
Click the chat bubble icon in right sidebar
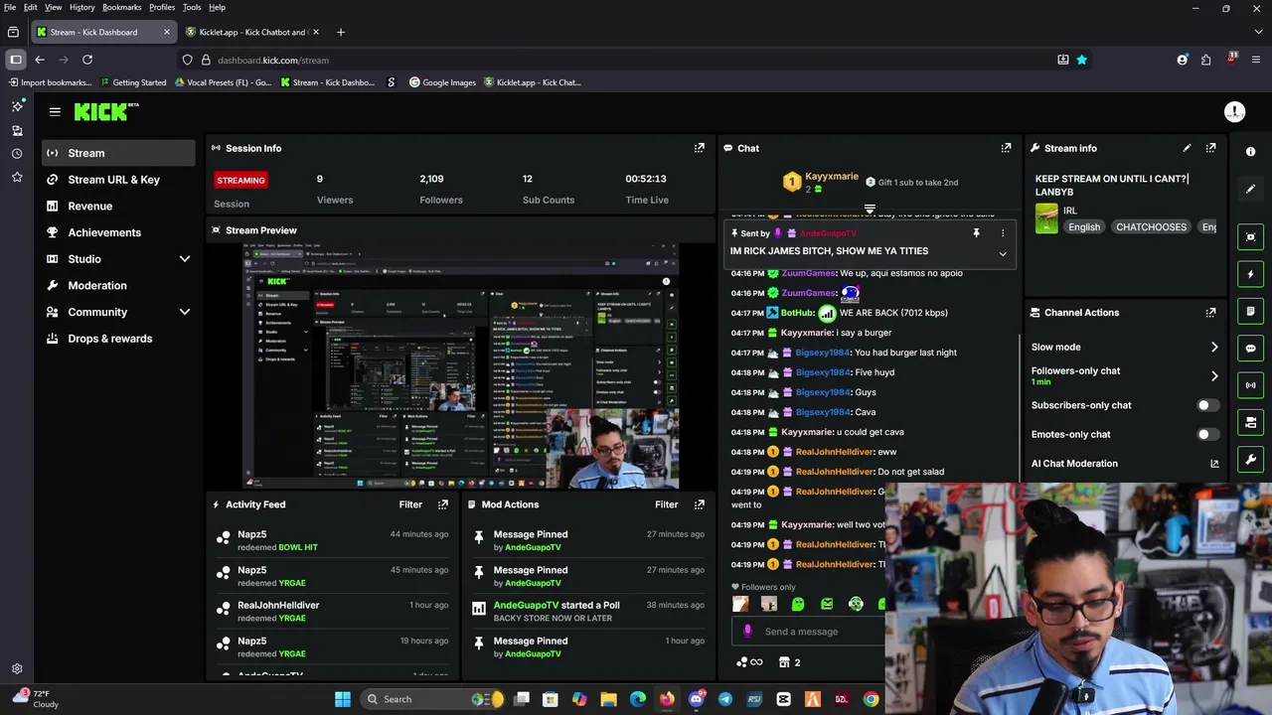click(1251, 349)
